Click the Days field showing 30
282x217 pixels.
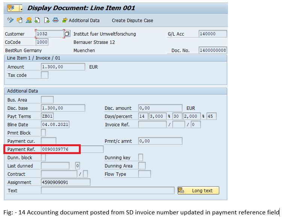177,116
